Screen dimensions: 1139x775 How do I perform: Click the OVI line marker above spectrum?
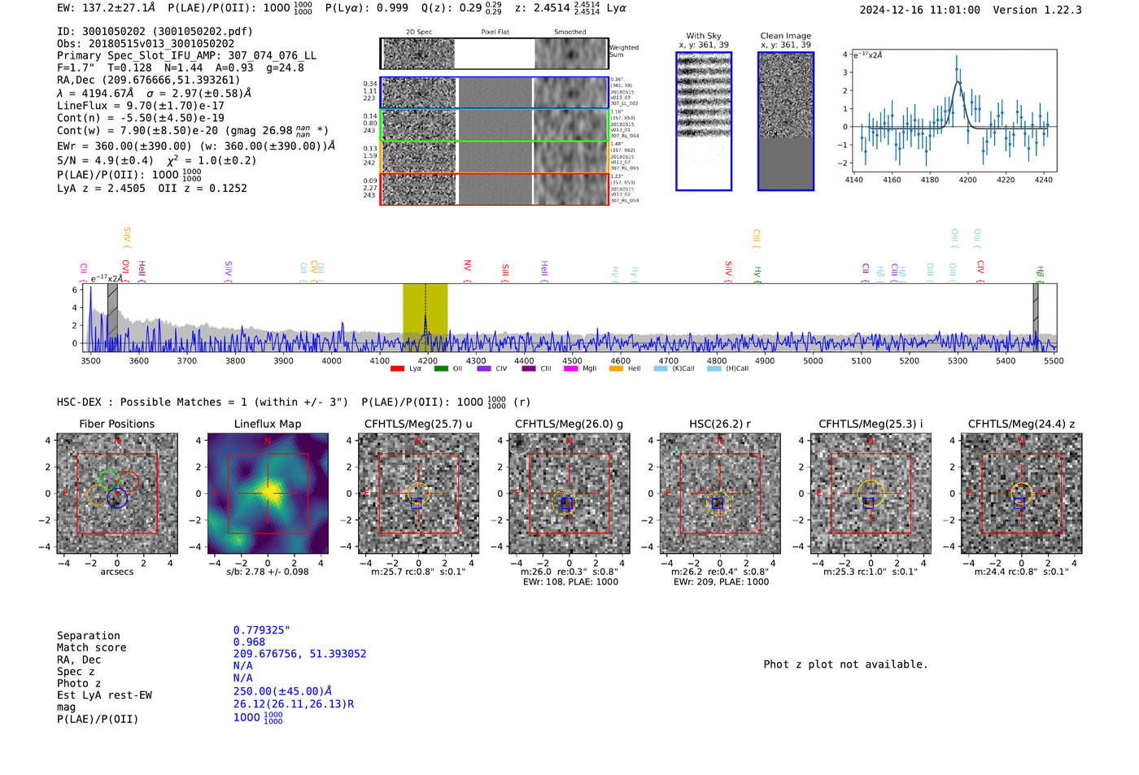tap(125, 269)
